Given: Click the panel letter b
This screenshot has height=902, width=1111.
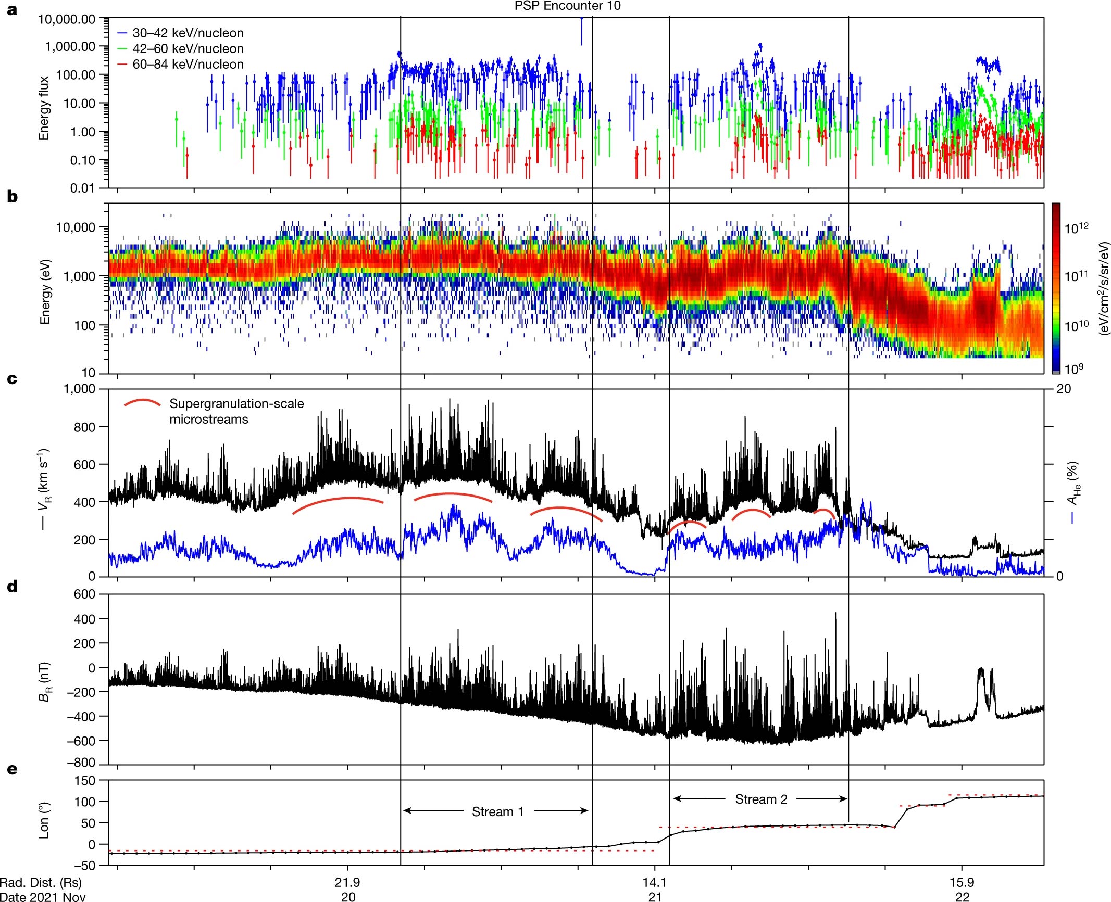Looking at the screenshot, I should [x=12, y=196].
